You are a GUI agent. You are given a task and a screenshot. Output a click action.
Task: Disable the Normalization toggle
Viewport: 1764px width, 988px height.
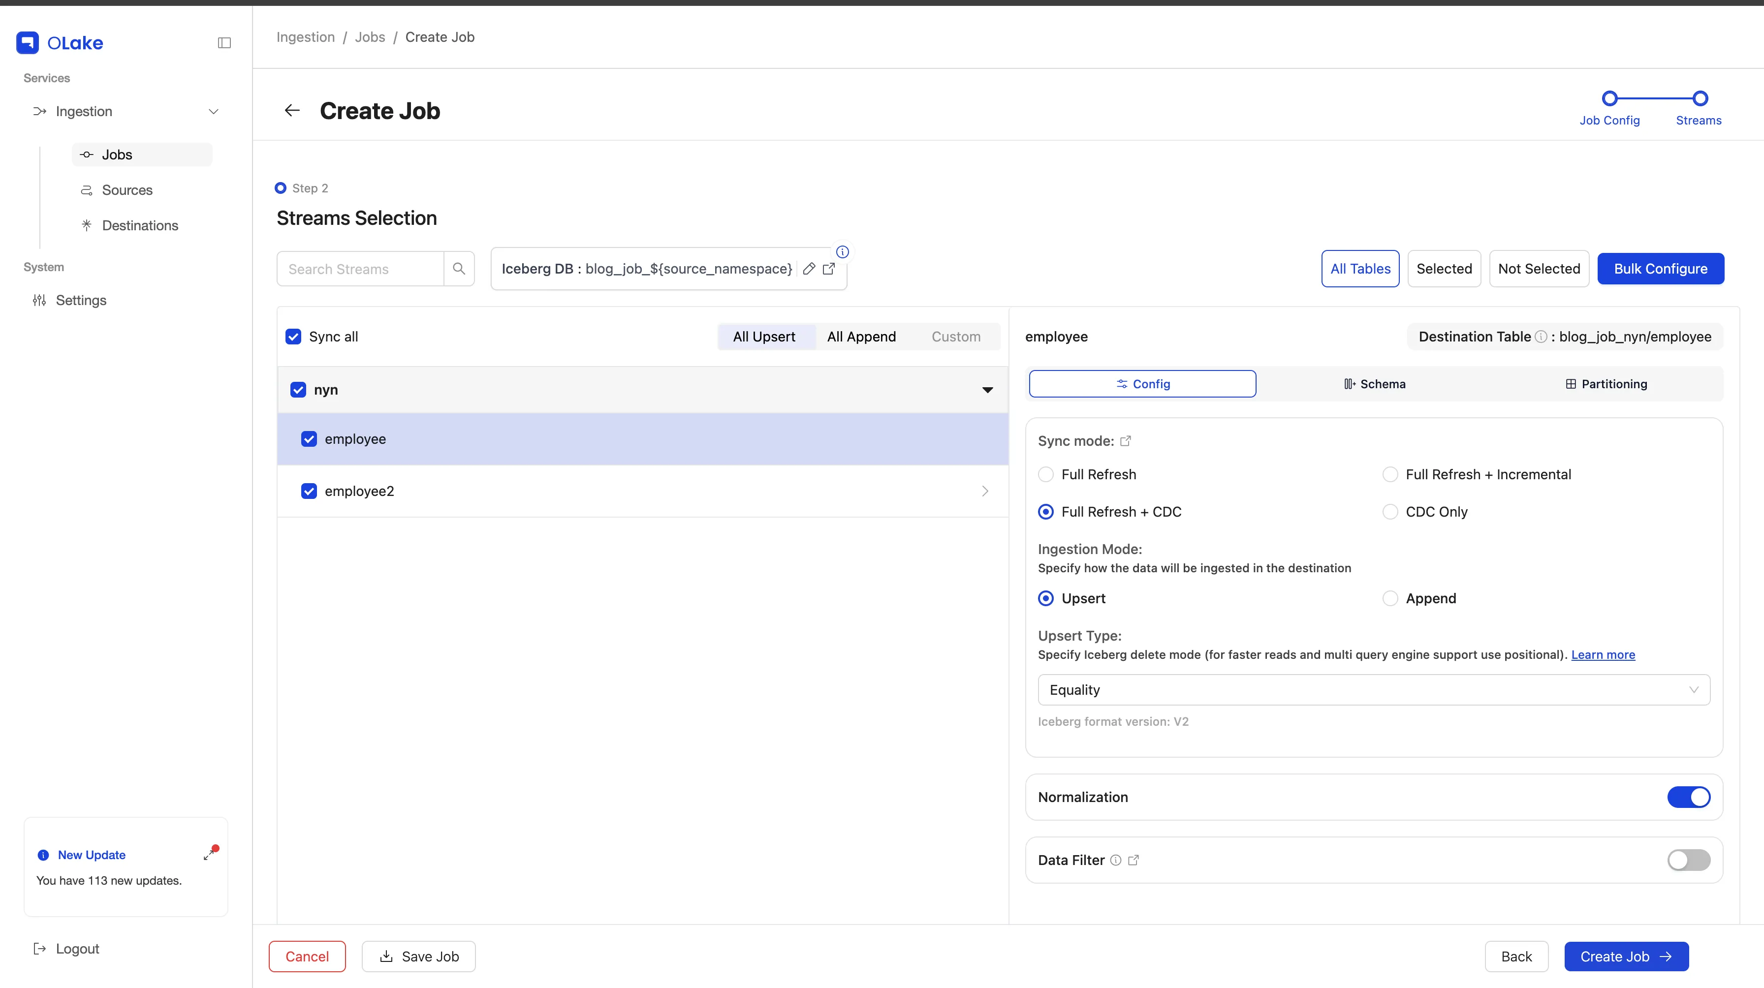tap(1689, 797)
